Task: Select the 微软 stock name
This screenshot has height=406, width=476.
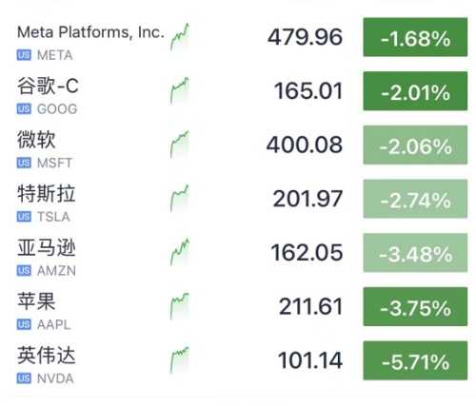Action: coord(36,140)
